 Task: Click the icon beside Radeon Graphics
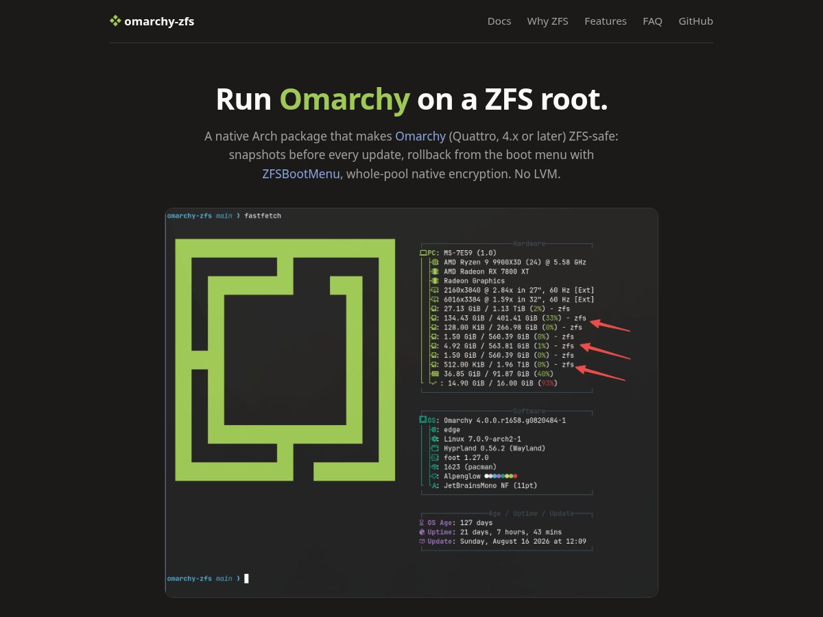pos(434,281)
